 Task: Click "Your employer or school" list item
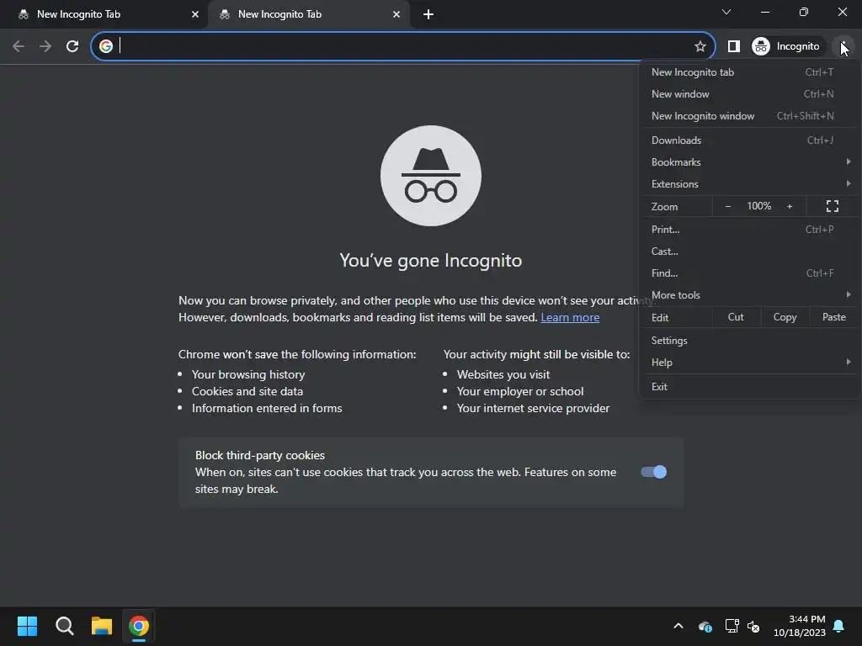point(520,391)
